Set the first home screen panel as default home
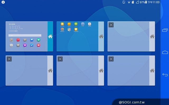Image resolution: width=169 pixels, height=105 pixels. [x=50, y=36]
